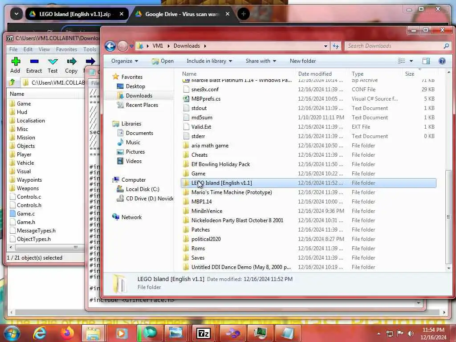Select Network in navigation pane
The width and height of the screenshot is (456, 342).
[131, 217]
